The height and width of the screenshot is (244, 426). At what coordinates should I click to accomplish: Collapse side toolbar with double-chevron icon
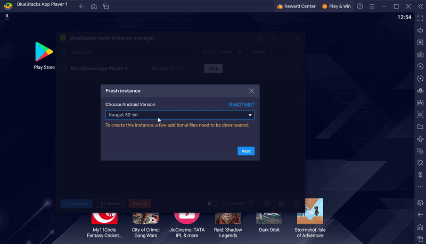[x=420, y=6]
